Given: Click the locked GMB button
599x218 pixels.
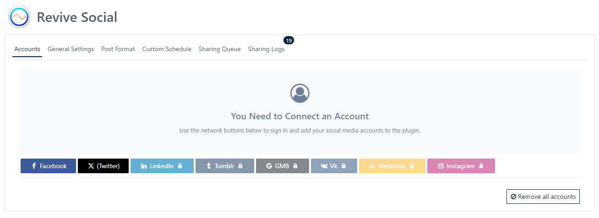Looking at the screenshot, I should 283,166.
